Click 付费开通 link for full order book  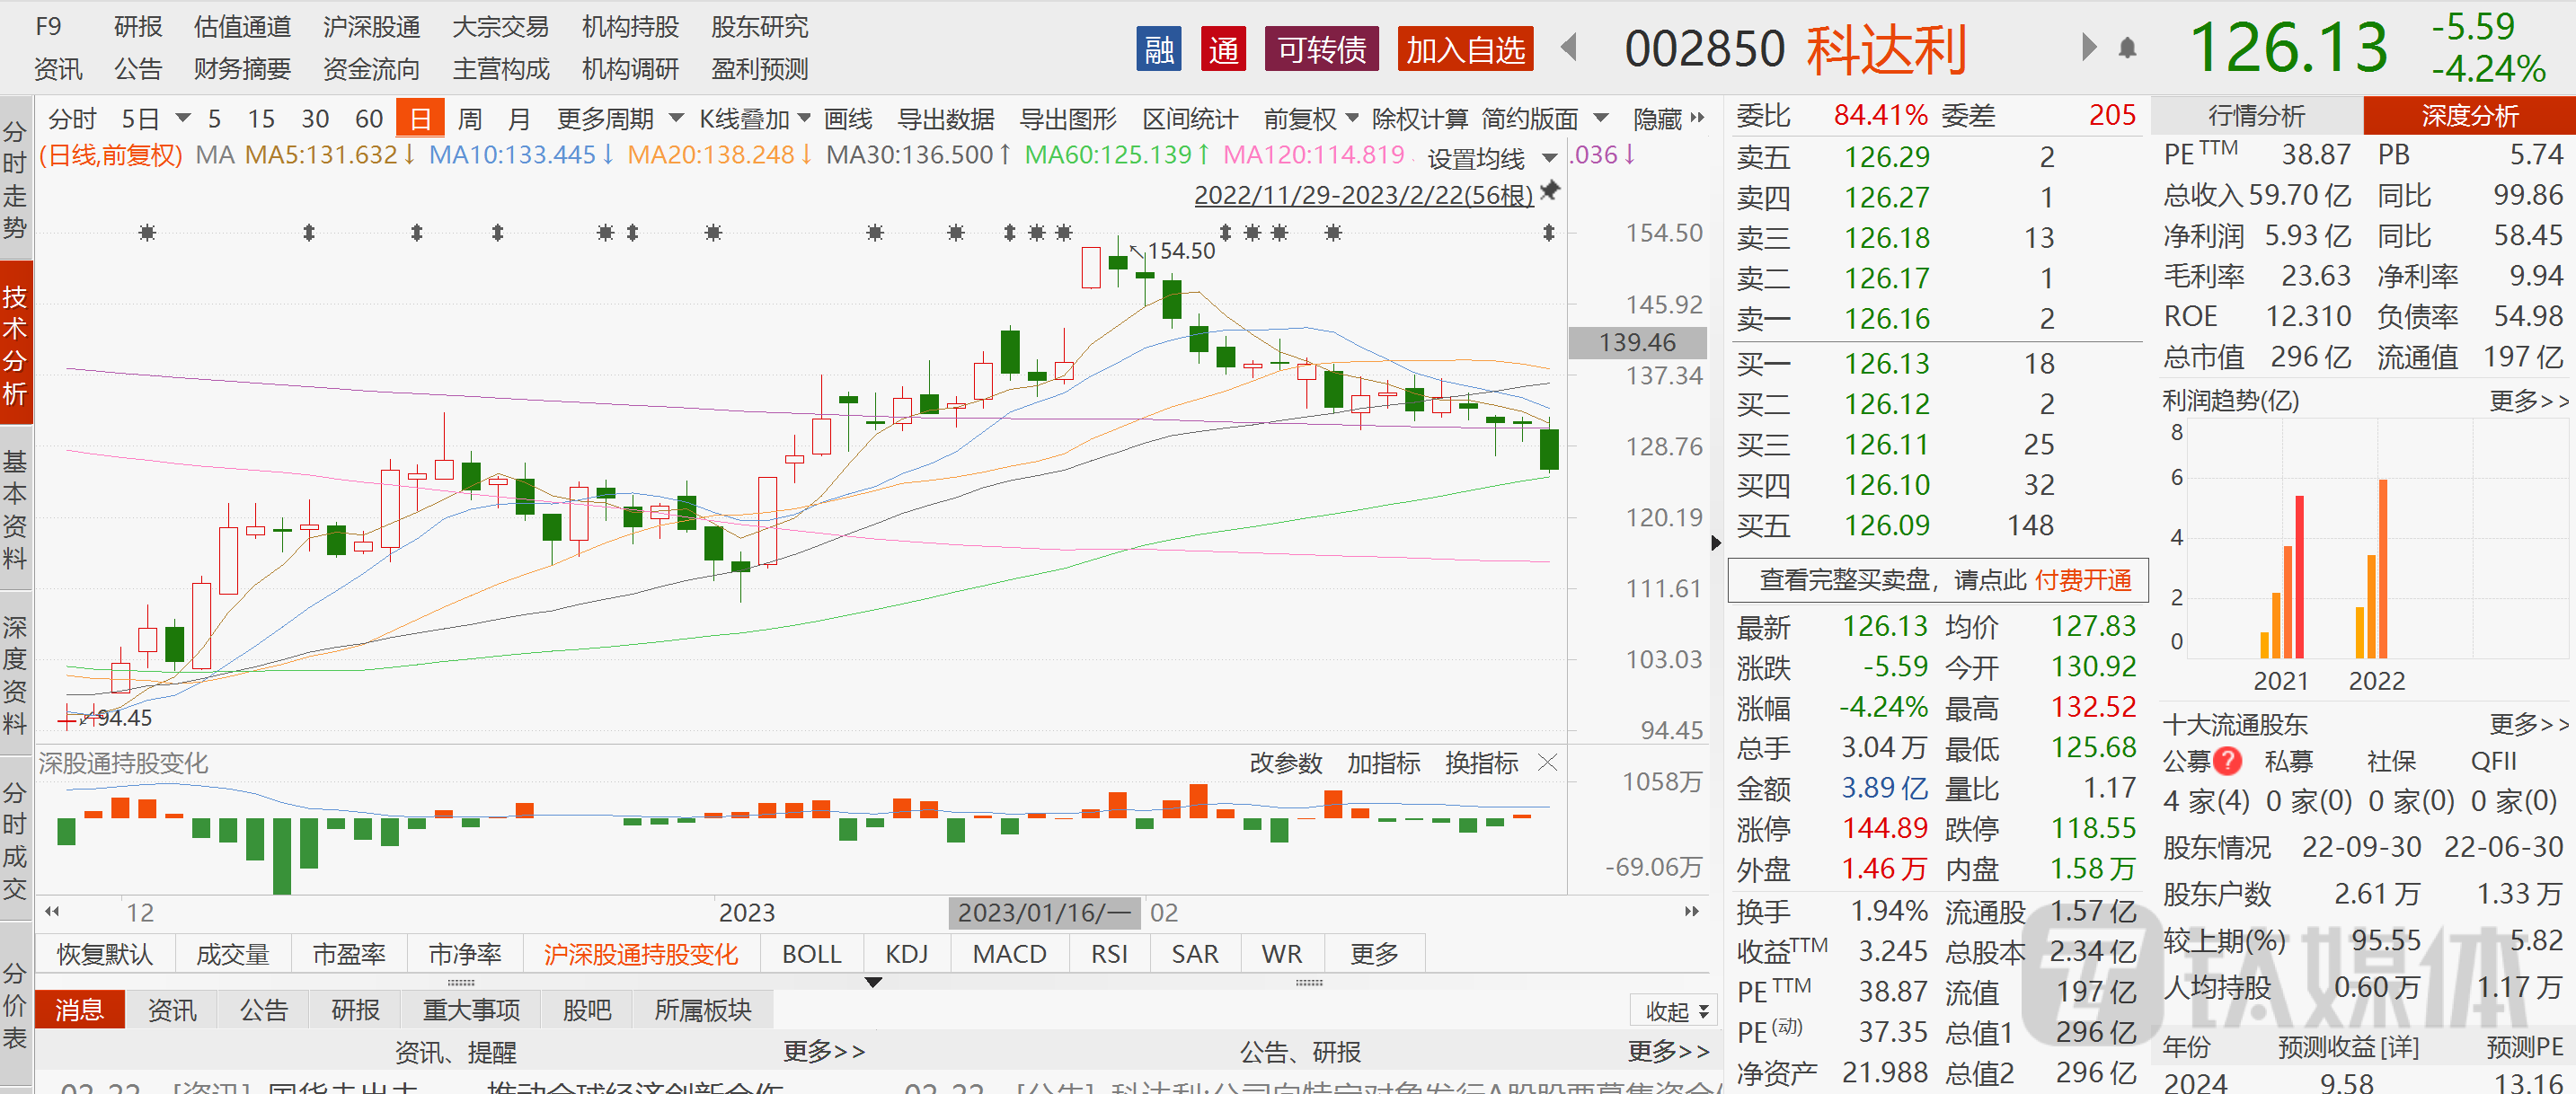[x=2082, y=580]
